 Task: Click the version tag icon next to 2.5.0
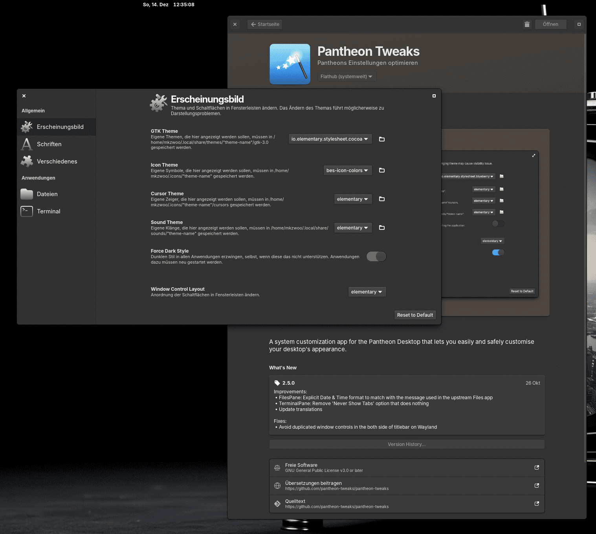pyautogui.click(x=277, y=383)
